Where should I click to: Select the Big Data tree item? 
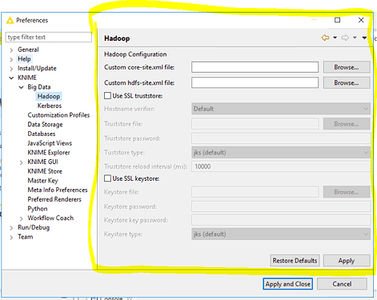coord(39,87)
